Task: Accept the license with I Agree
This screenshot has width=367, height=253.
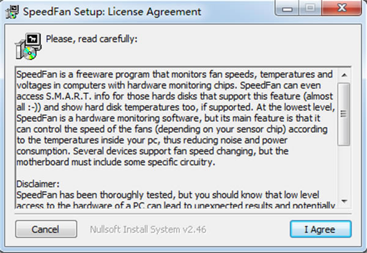Action: tap(321, 229)
